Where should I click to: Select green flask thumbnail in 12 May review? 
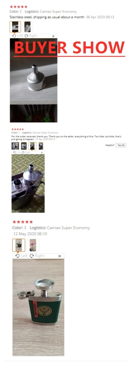click(19, 245)
